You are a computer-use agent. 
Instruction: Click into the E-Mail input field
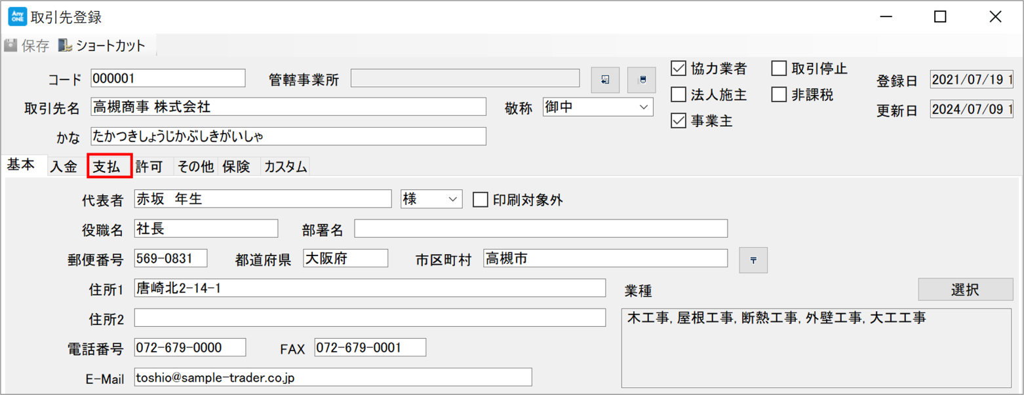332,377
